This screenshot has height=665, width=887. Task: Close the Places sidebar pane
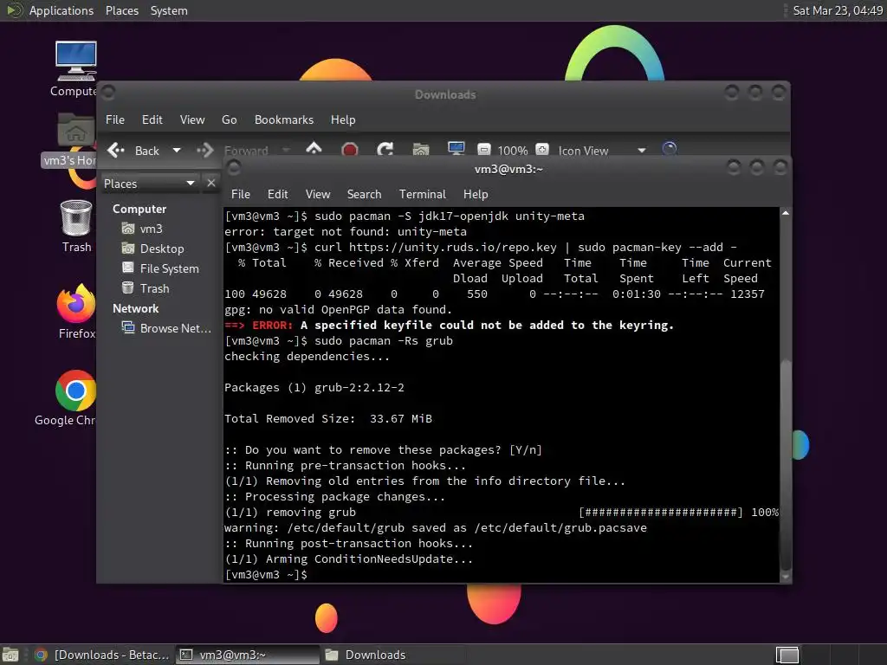211,184
